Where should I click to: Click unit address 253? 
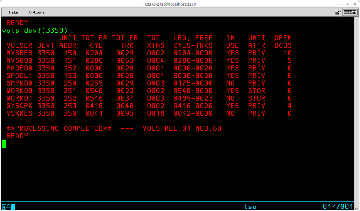click(x=70, y=106)
